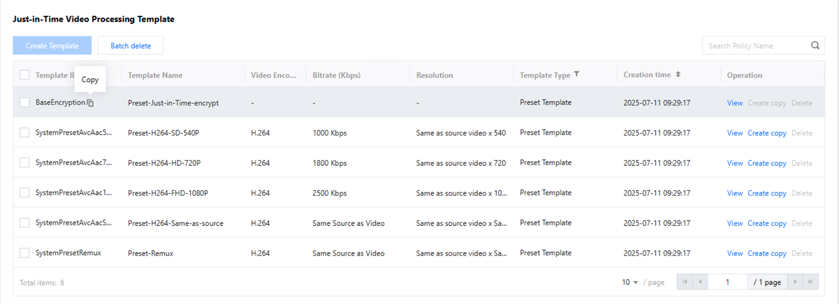The width and height of the screenshot is (839, 304).
Task: Check the select-all header checkbox
Action: click(x=24, y=75)
